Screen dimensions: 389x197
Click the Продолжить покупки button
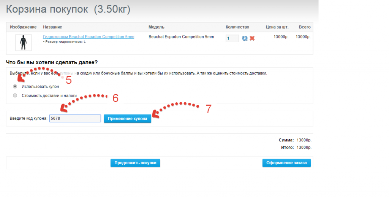click(135, 163)
